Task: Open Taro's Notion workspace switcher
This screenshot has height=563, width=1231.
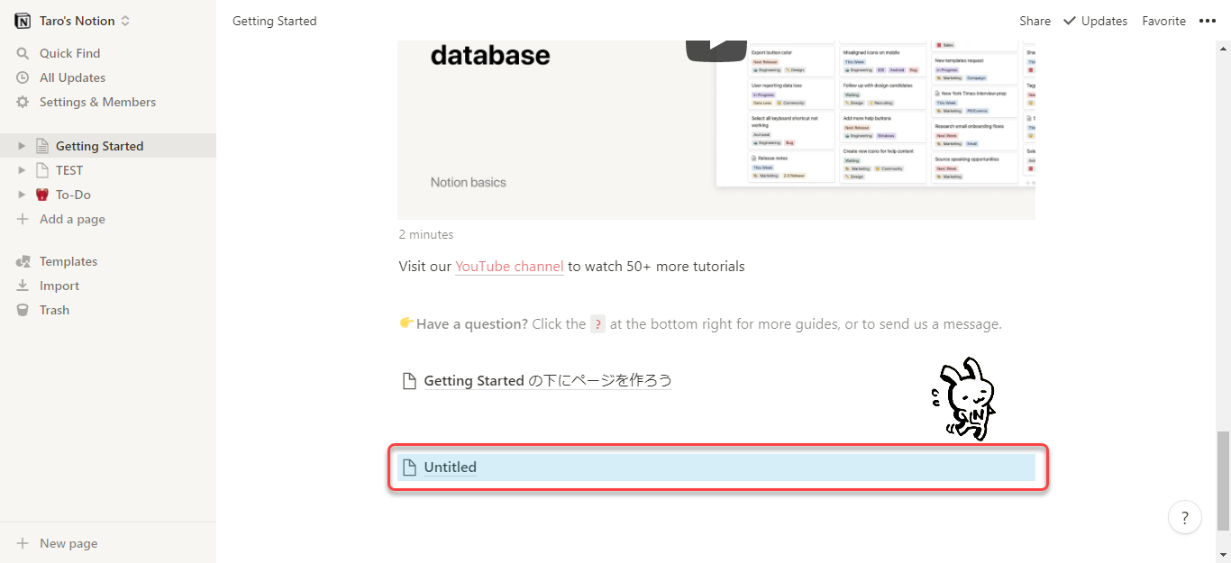Action: pos(85,21)
